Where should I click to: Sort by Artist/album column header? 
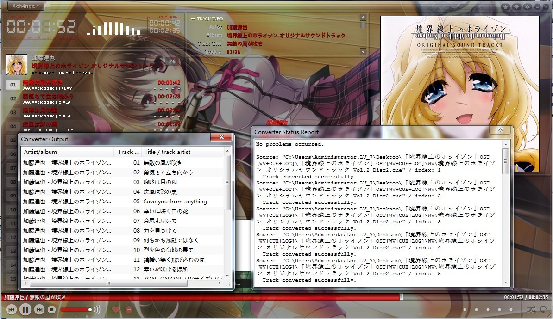point(67,152)
